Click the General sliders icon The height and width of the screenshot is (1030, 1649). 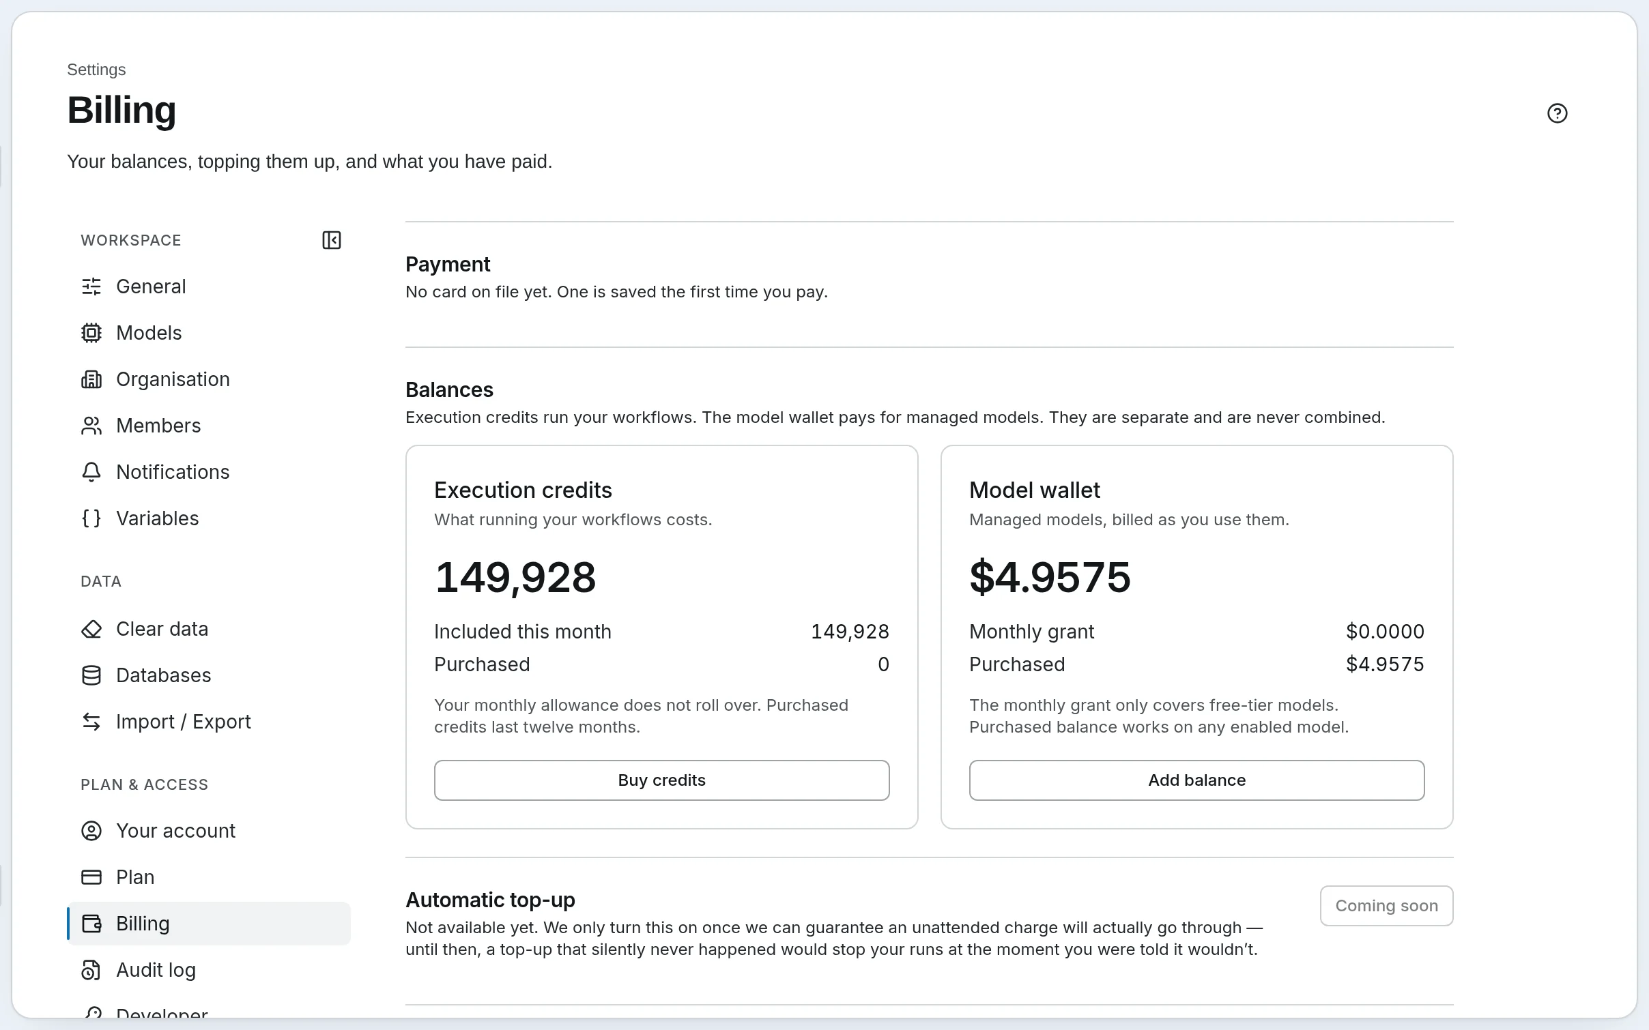point(91,286)
